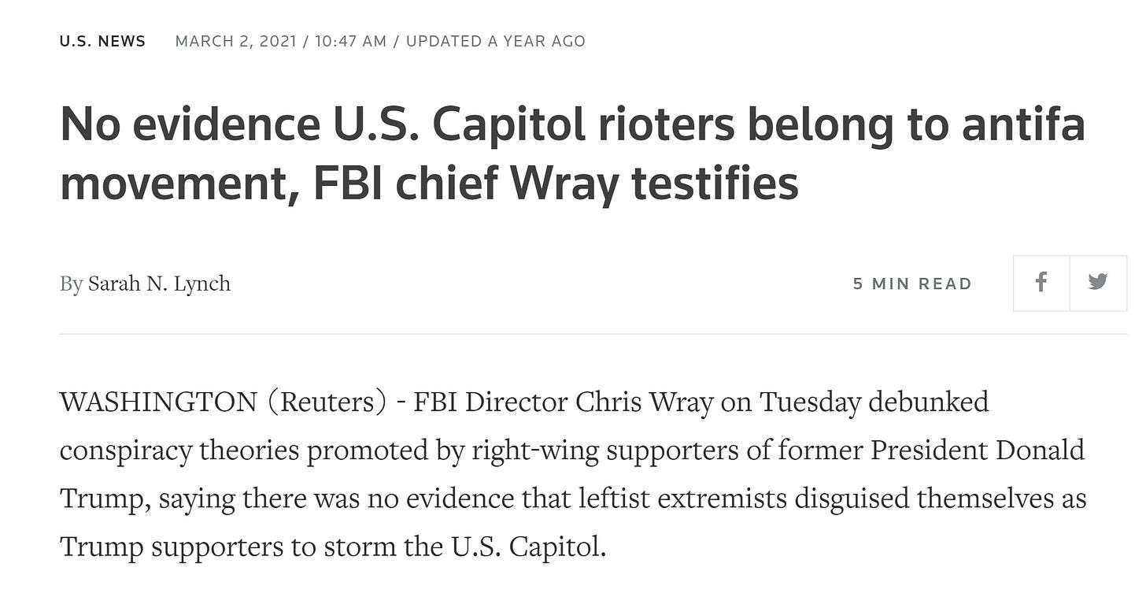Click the headline line 'movement, FBI chief Wray testifies'
This screenshot has width=1146, height=597.
click(429, 184)
